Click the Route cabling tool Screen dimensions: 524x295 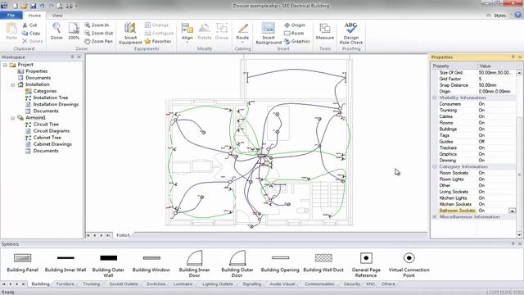coord(242,31)
